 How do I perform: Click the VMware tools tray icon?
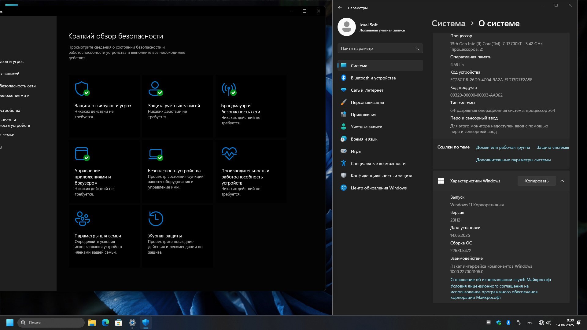point(489,323)
